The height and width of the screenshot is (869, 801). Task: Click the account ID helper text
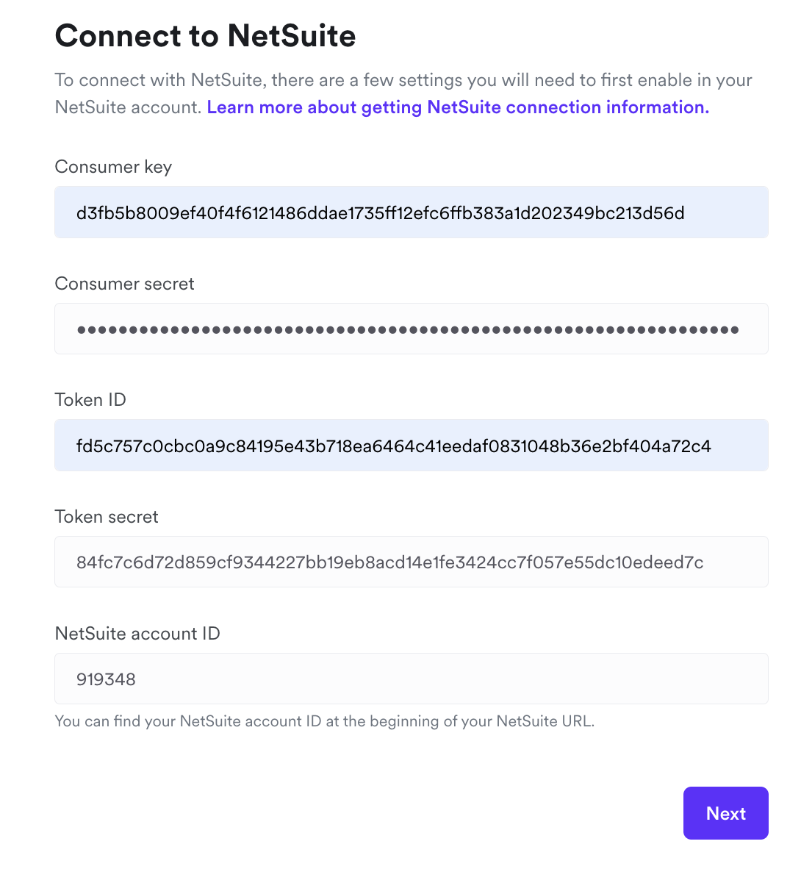pos(325,721)
